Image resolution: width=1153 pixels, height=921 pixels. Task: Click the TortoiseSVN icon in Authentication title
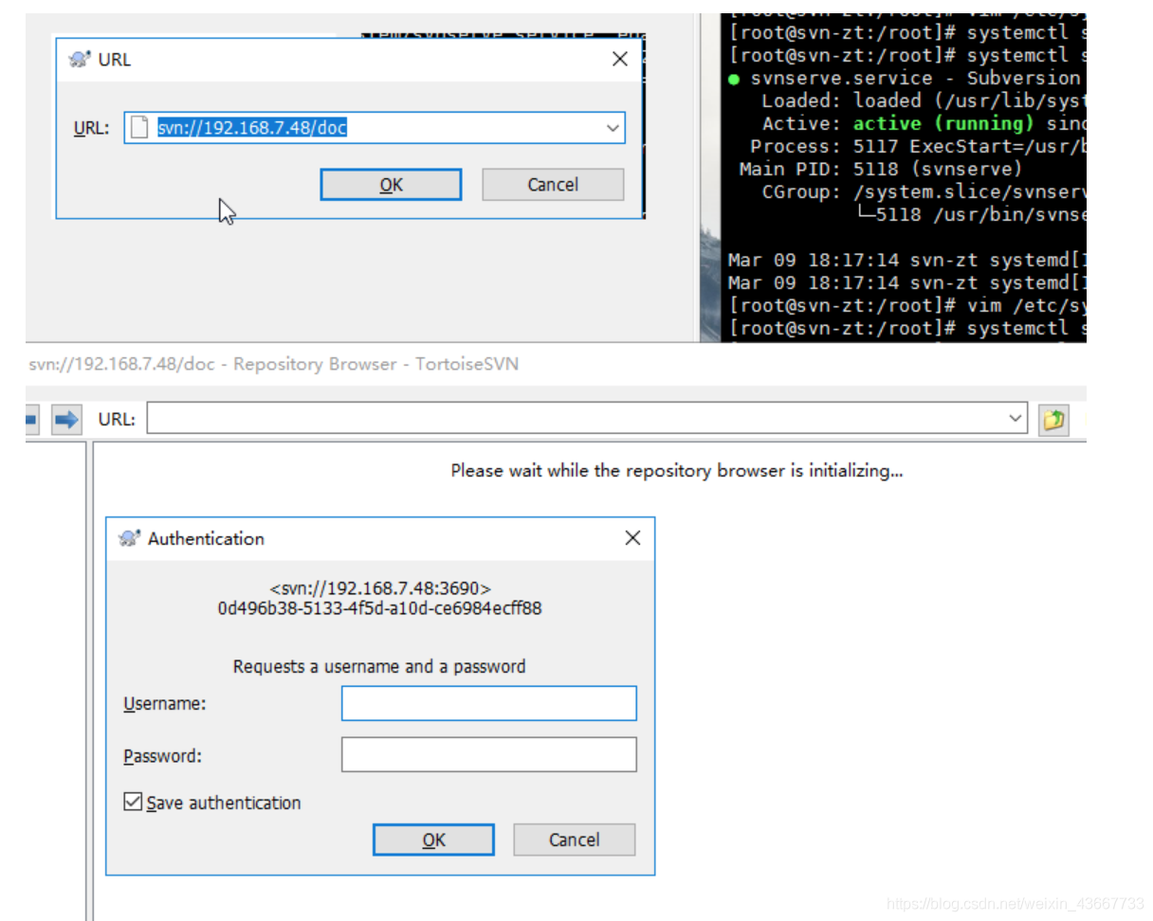[x=129, y=538]
